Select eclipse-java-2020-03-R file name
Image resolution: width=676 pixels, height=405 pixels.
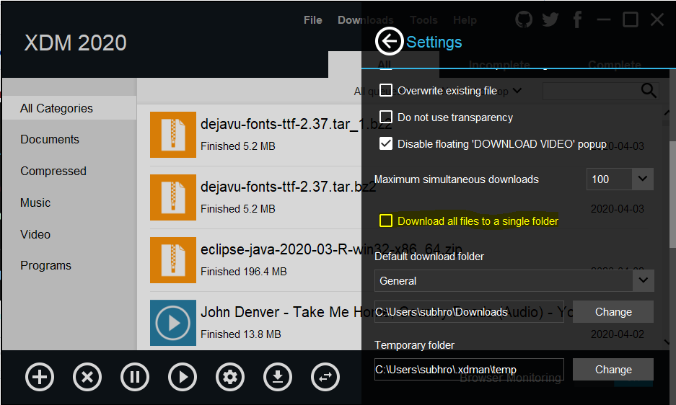click(331, 249)
